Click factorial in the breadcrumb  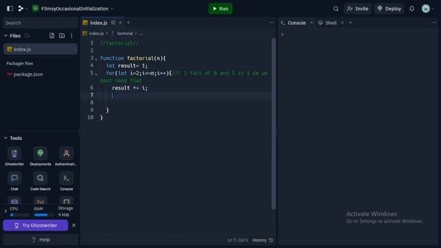tap(125, 34)
